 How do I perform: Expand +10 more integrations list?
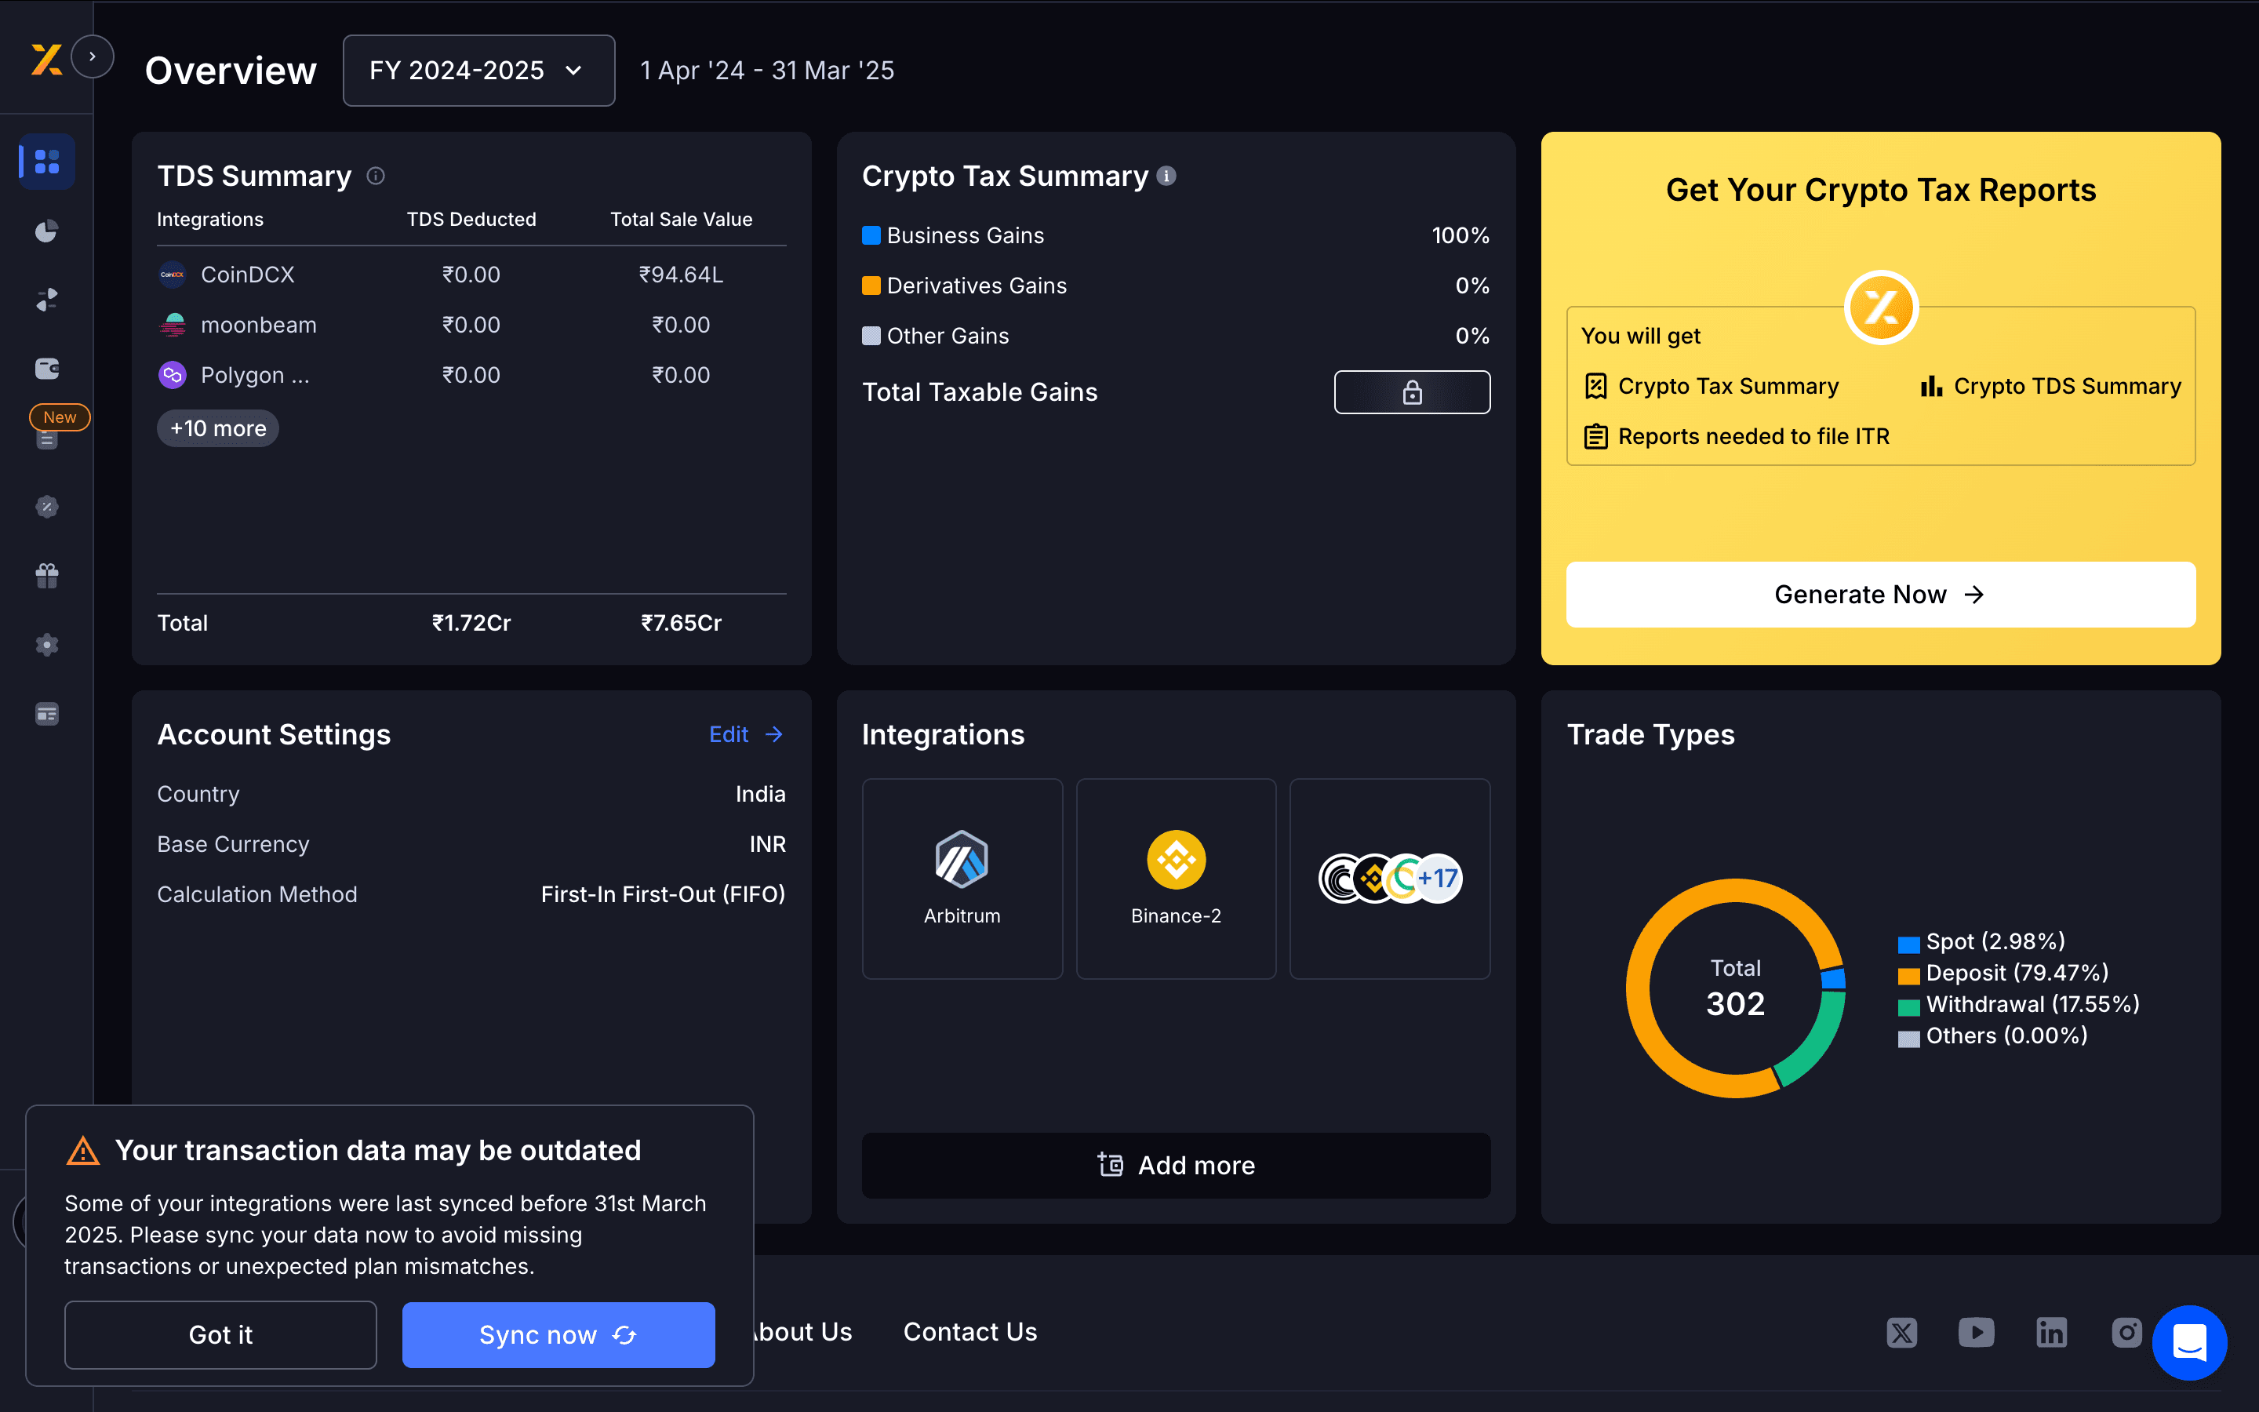pos(217,428)
